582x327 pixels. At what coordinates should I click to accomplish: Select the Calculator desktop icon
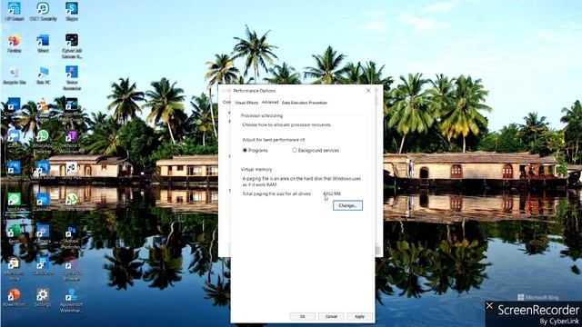click(43, 266)
